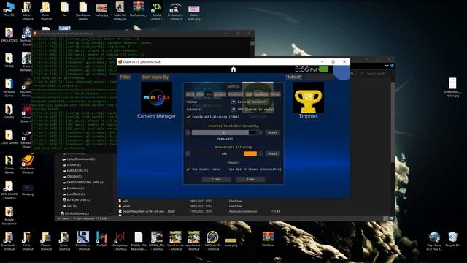The image size is (467, 263).
Task: Click the Internal Resolution Upscaling slider
Action: (224, 132)
